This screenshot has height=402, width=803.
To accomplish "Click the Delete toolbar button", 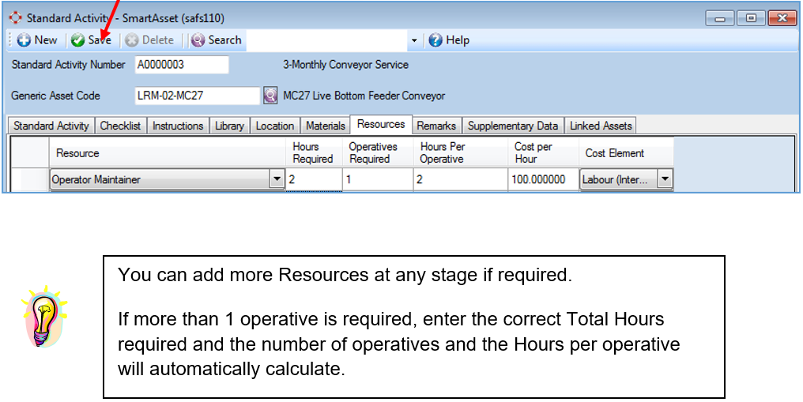I will pyautogui.click(x=149, y=40).
